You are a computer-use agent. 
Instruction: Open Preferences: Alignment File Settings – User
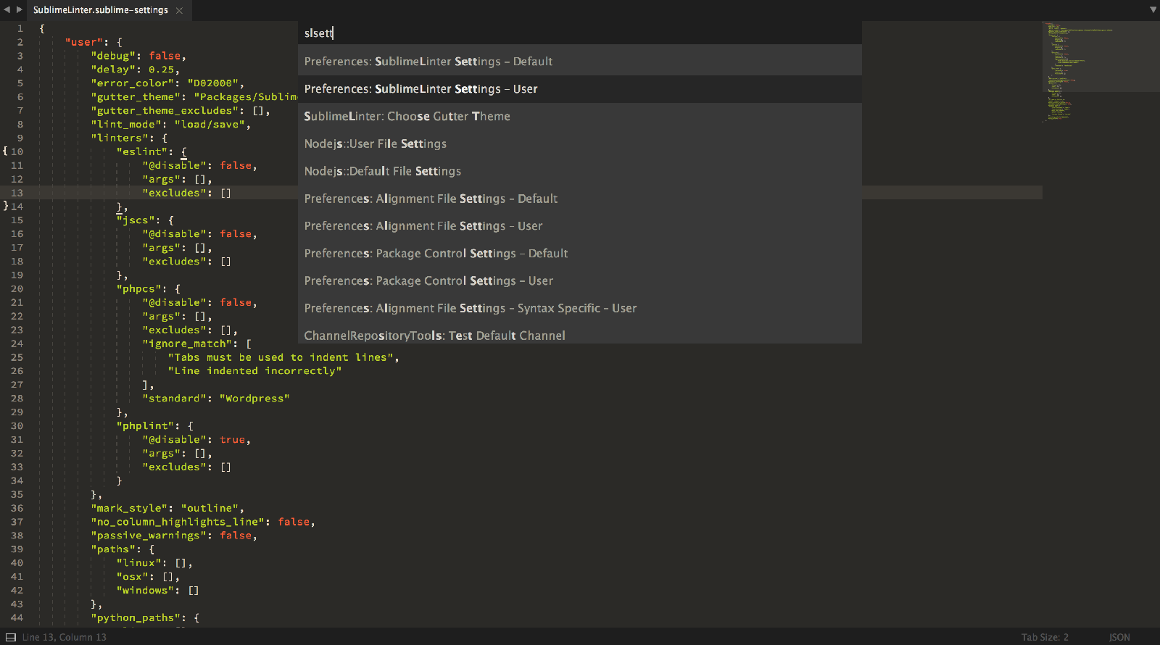click(x=580, y=226)
